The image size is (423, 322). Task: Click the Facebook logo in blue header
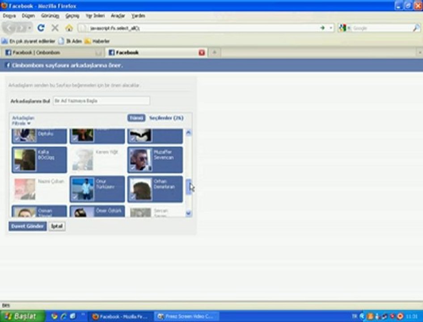tap(8, 65)
